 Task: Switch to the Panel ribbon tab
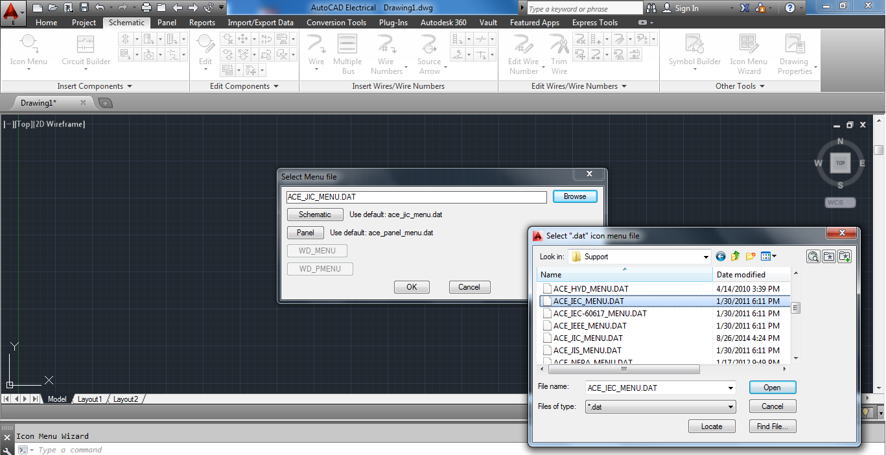pos(167,22)
